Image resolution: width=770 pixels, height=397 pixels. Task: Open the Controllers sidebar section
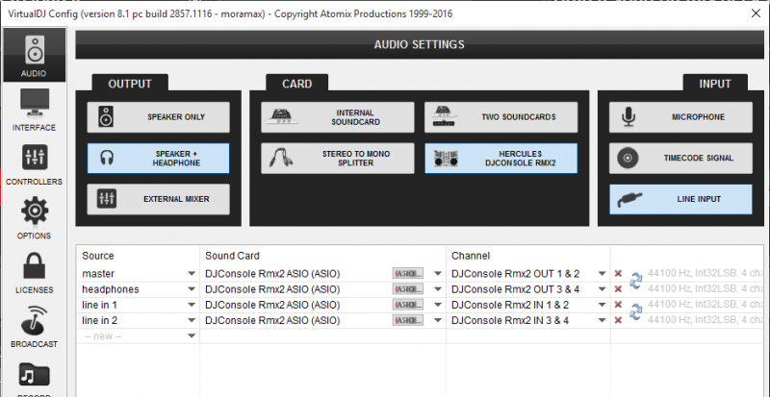tap(35, 164)
